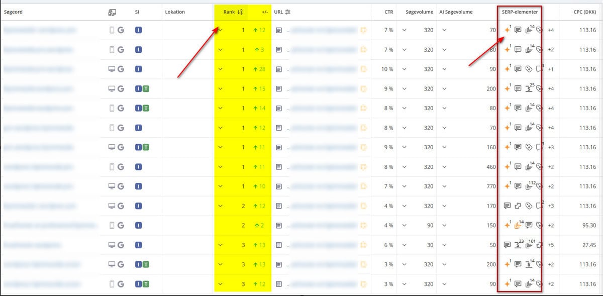The height and width of the screenshot is (296, 603).
Task: Open the orange URL link icon in 10 % CTR row
Action: click(x=363, y=69)
